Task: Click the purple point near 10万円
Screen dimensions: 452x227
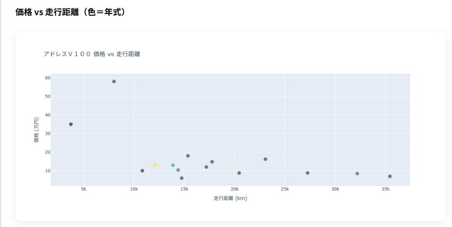Action: click(142, 171)
